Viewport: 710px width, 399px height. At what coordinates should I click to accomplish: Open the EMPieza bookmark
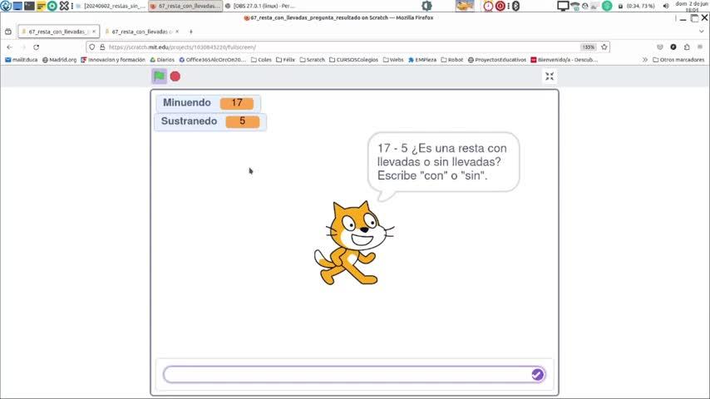[x=422, y=60]
